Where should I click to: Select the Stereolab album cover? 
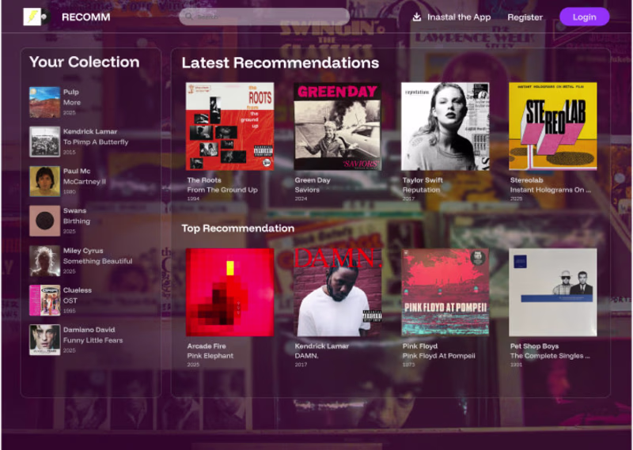tap(553, 127)
